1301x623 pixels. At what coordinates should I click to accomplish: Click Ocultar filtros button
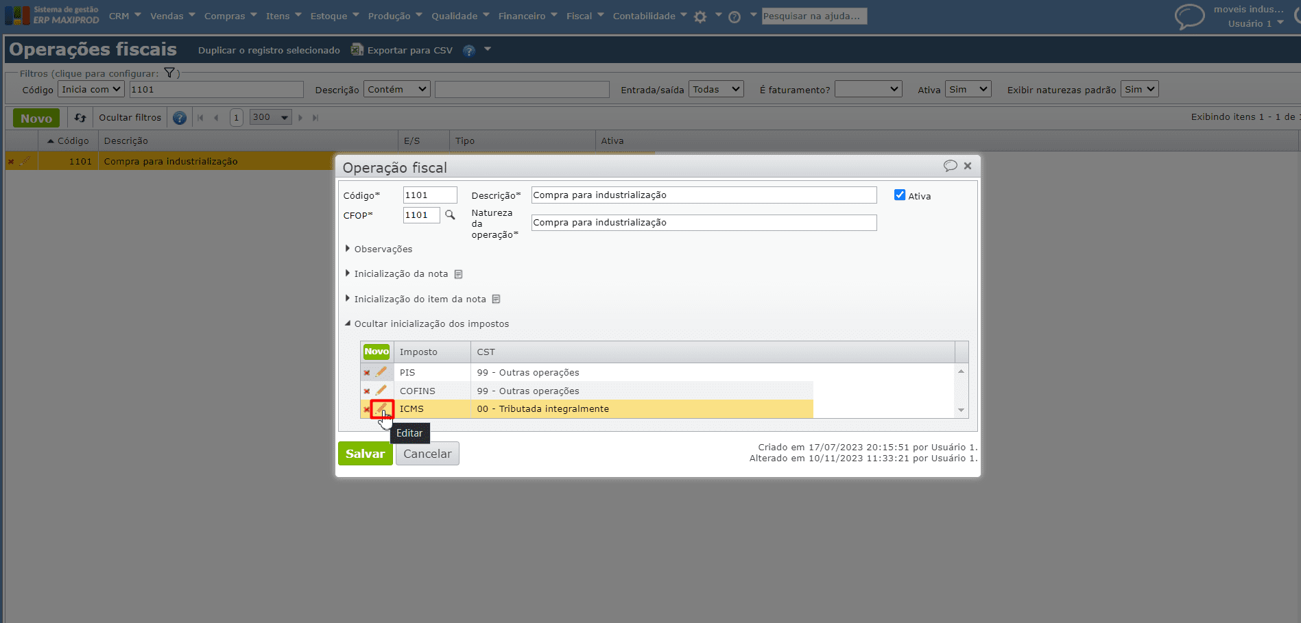coord(130,118)
